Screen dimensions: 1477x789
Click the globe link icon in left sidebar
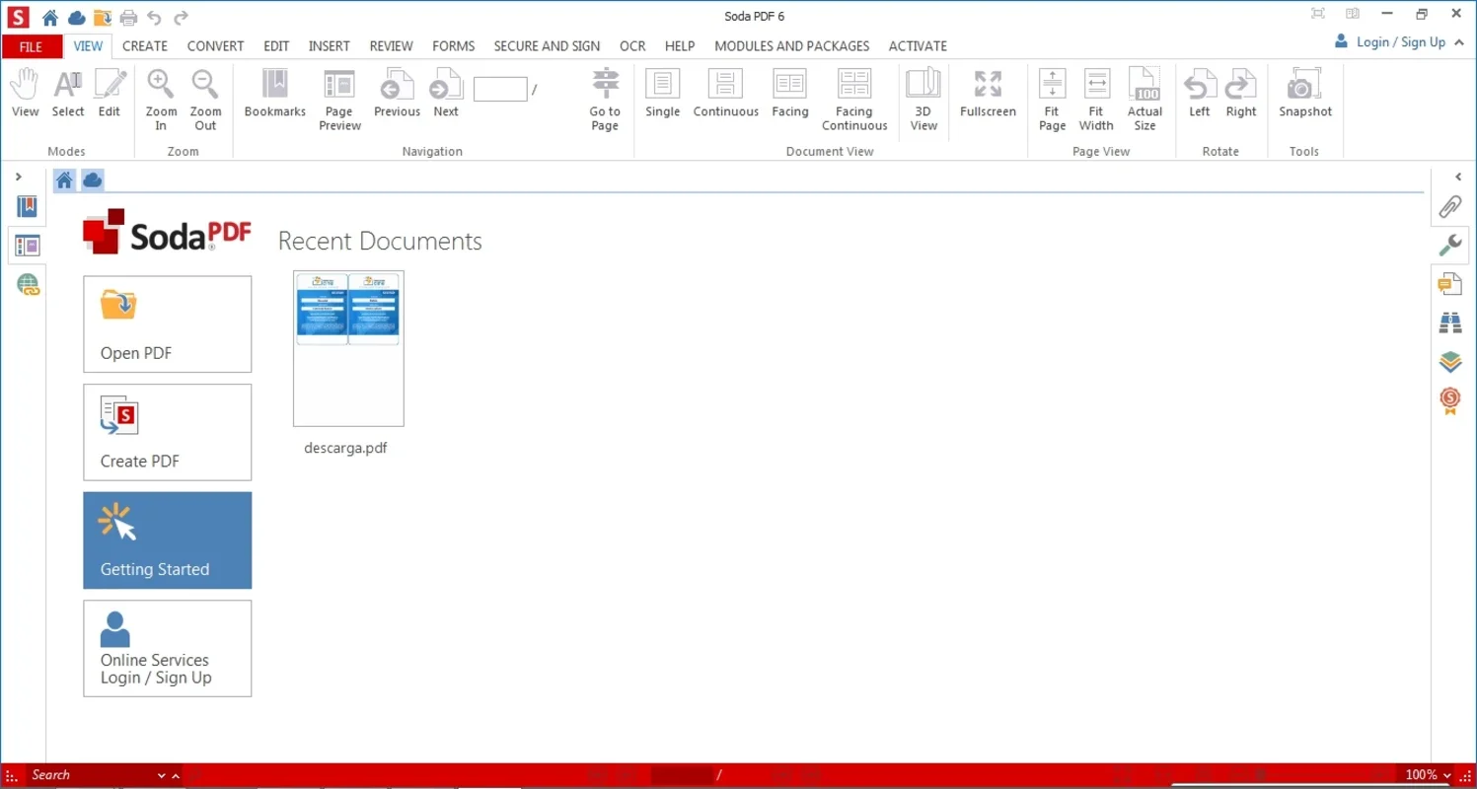tap(28, 286)
